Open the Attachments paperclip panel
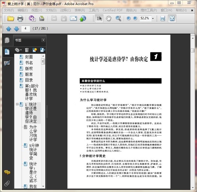Viewport: 197px width, 192px height. [7, 183]
